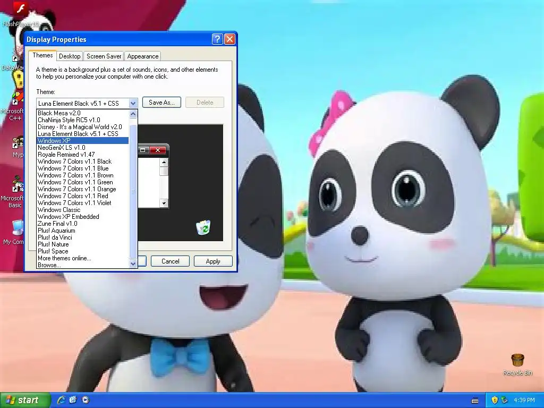
Task: Click the preview window's red close button
Action: coord(158,150)
